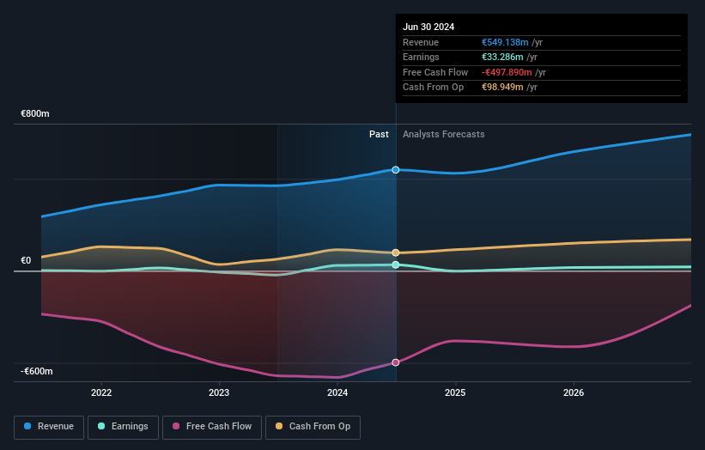Click the orange Cash From Op data point
Screen dimensions: 705x450
click(x=396, y=252)
